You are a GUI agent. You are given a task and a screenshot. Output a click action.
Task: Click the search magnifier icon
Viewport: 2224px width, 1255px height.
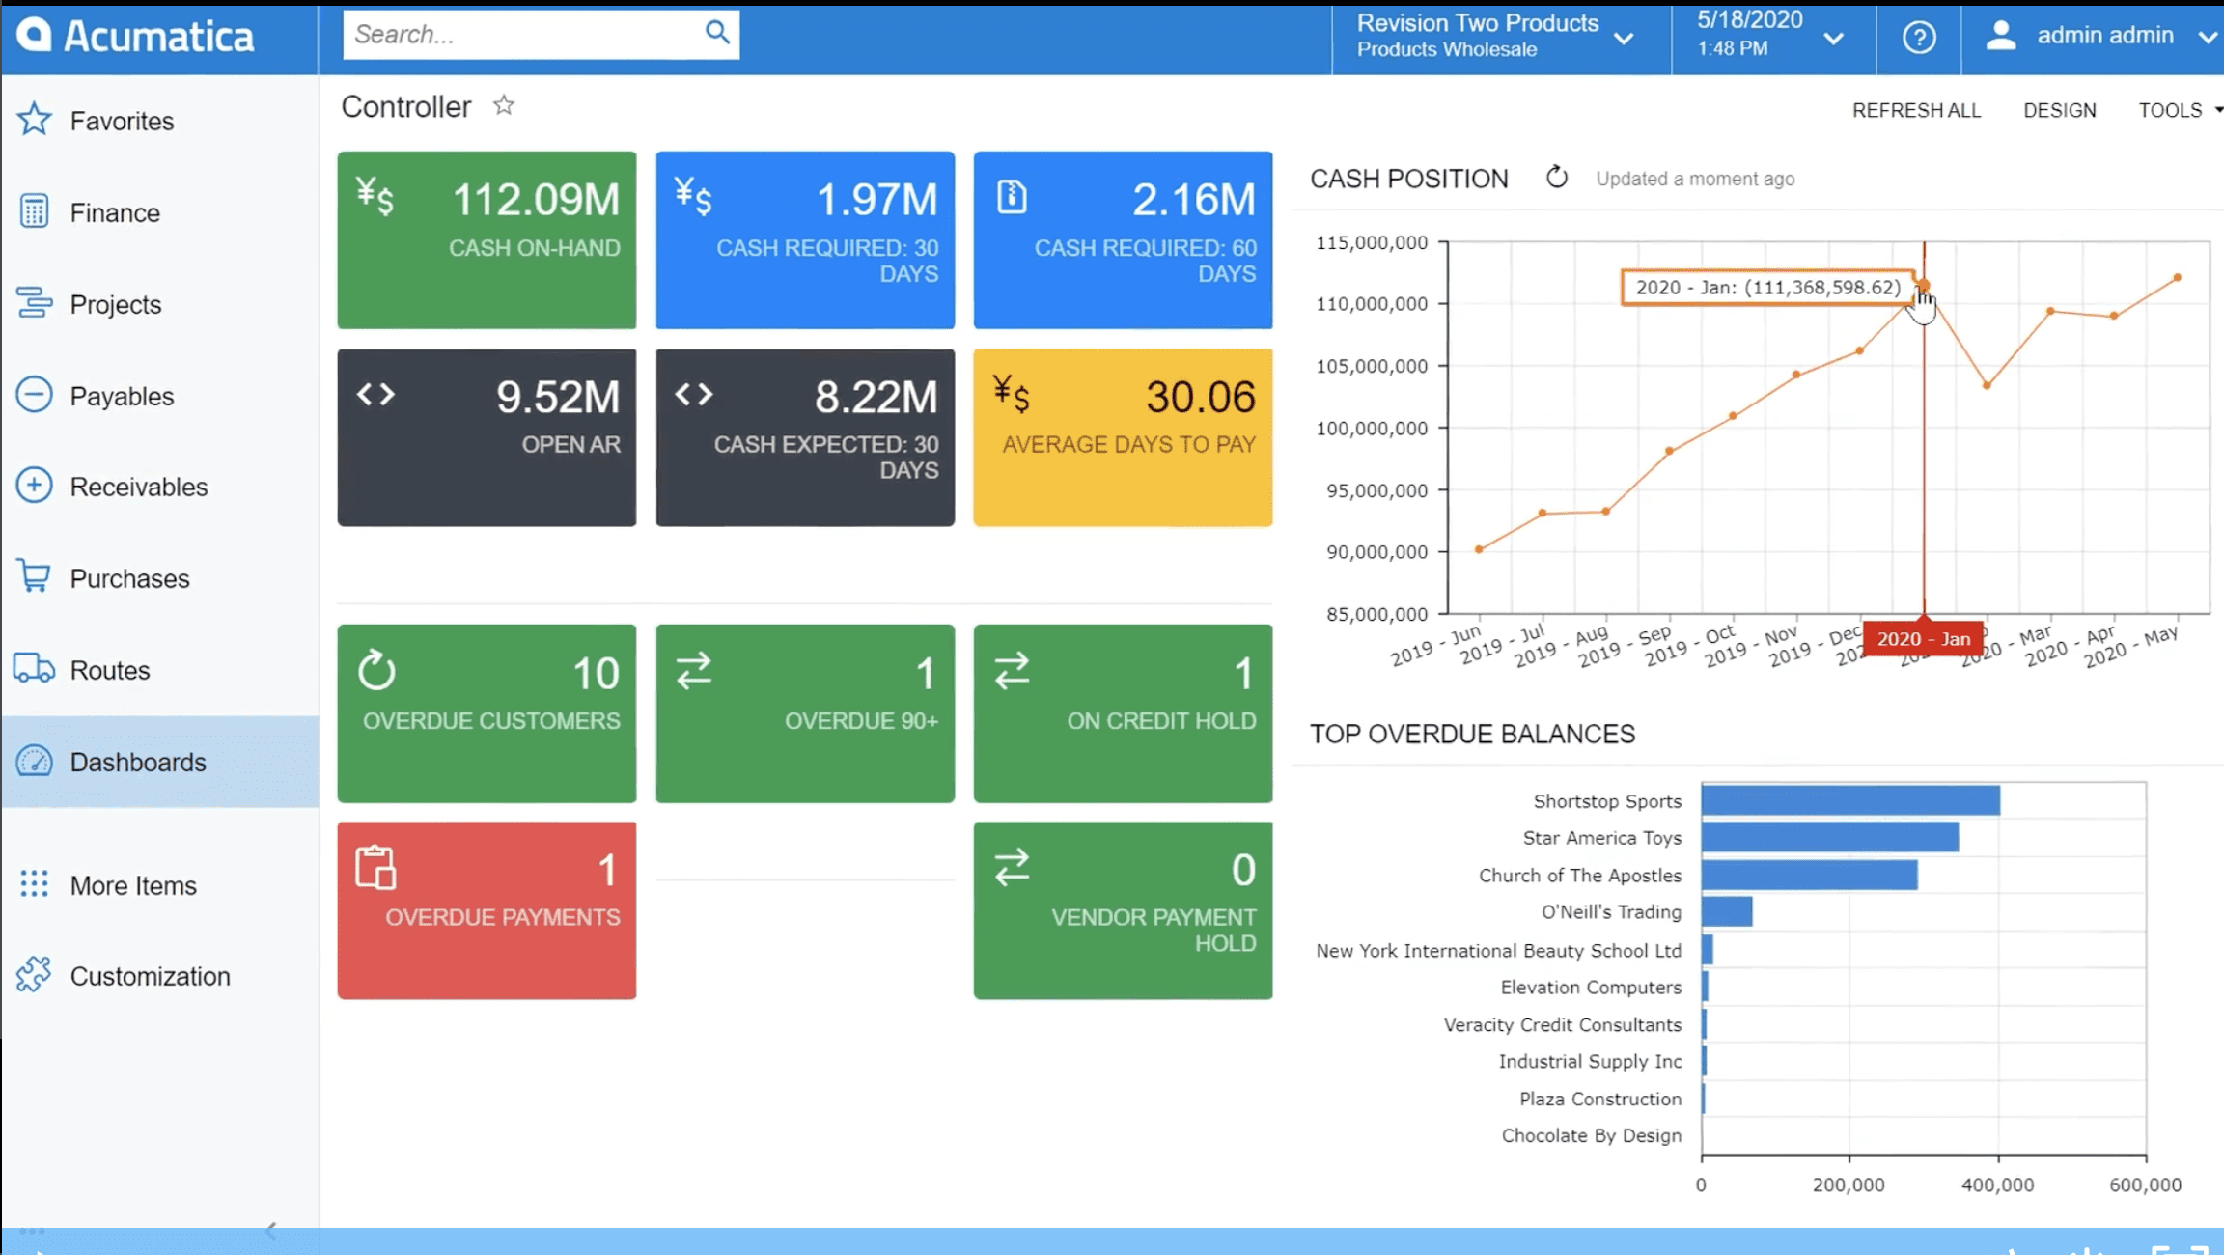coord(716,32)
